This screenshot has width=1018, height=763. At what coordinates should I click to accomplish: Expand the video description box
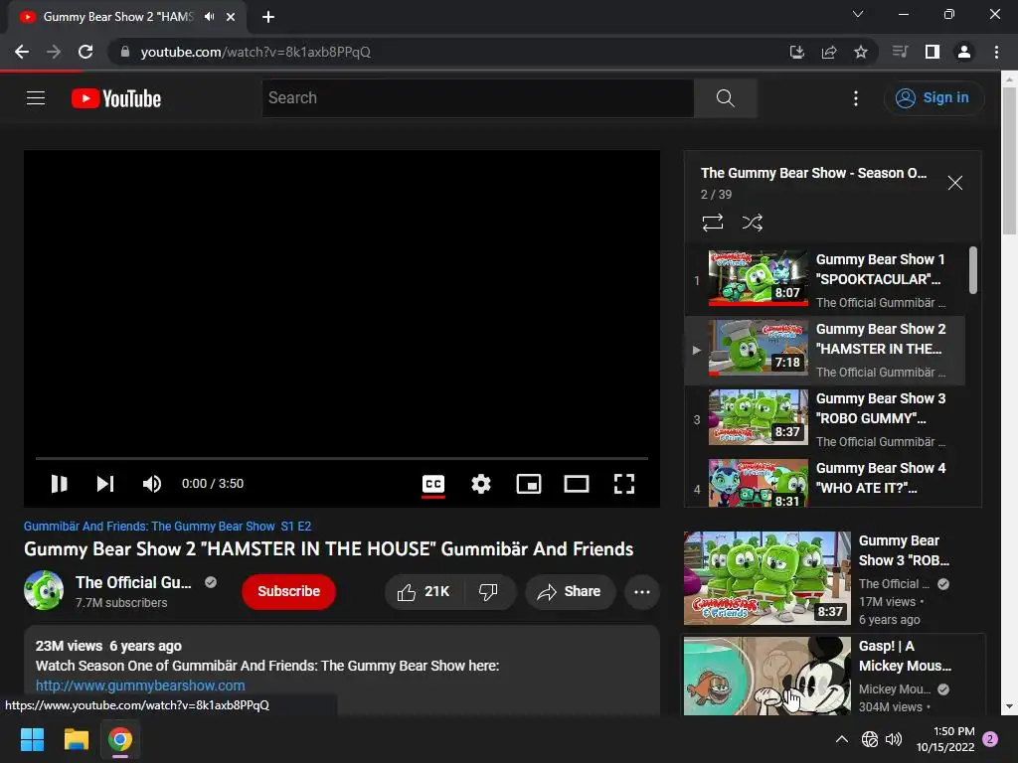pos(342,671)
